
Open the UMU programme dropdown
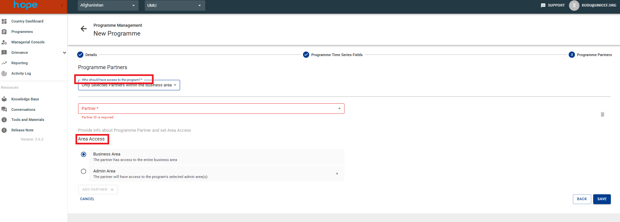point(175,6)
